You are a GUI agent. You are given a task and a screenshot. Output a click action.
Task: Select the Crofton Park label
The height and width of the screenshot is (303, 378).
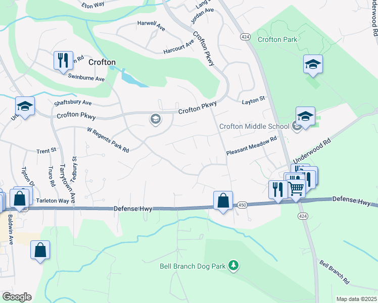277,39
